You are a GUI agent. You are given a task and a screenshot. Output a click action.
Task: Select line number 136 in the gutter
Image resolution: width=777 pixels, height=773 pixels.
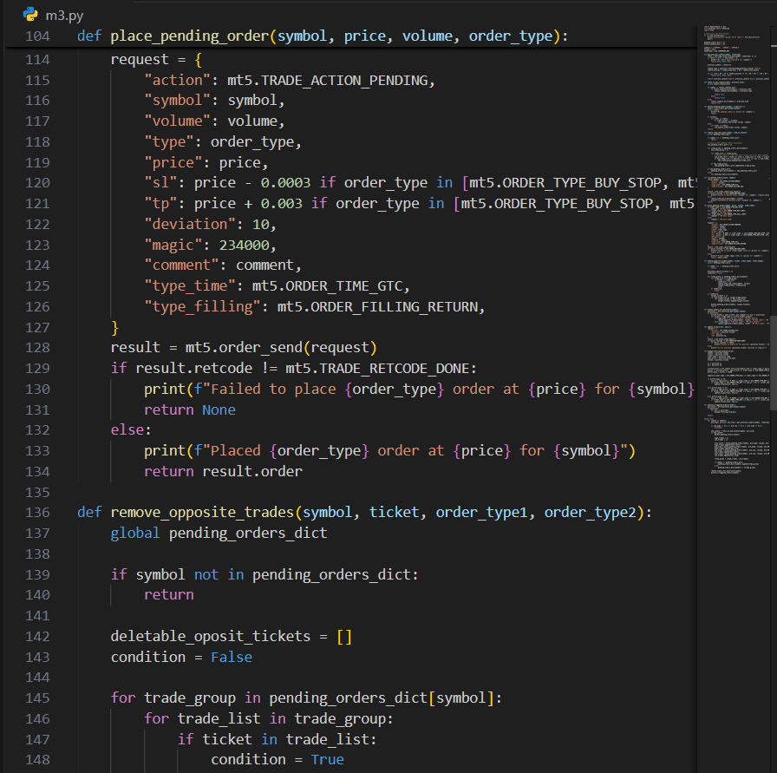37,513
